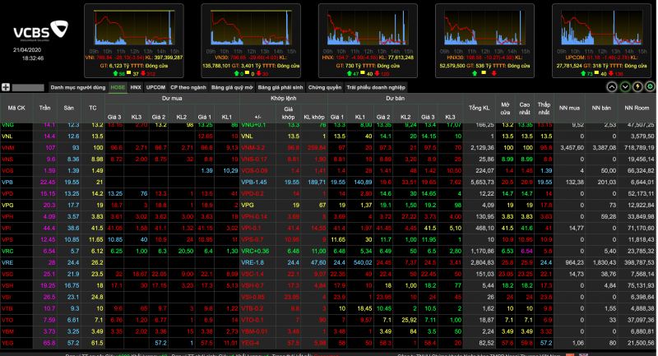Open CP theo ngành tab
658x356 pixels.
click(188, 87)
